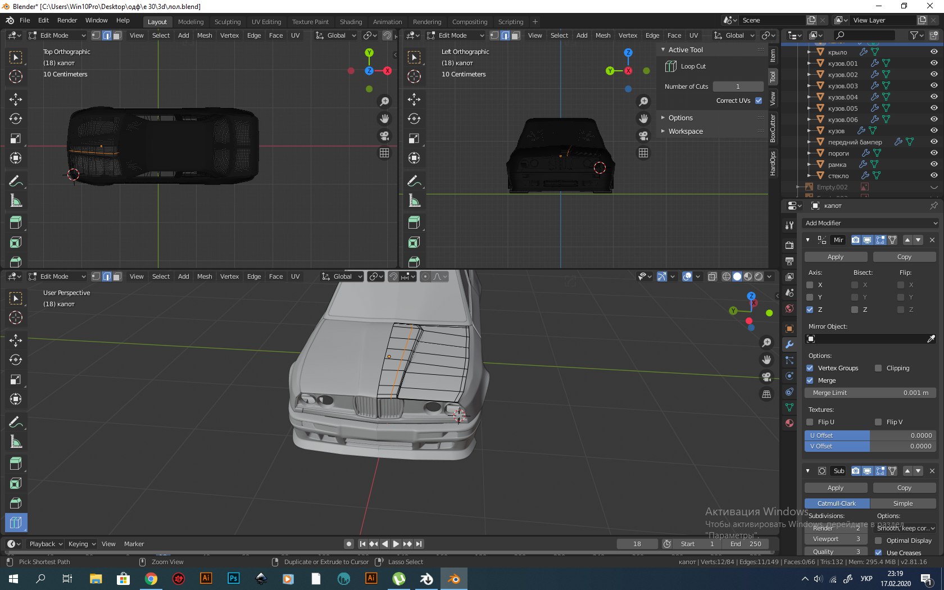This screenshot has width=944, height=590.
Task: Open the World properties tab
Action: [789, 308]
